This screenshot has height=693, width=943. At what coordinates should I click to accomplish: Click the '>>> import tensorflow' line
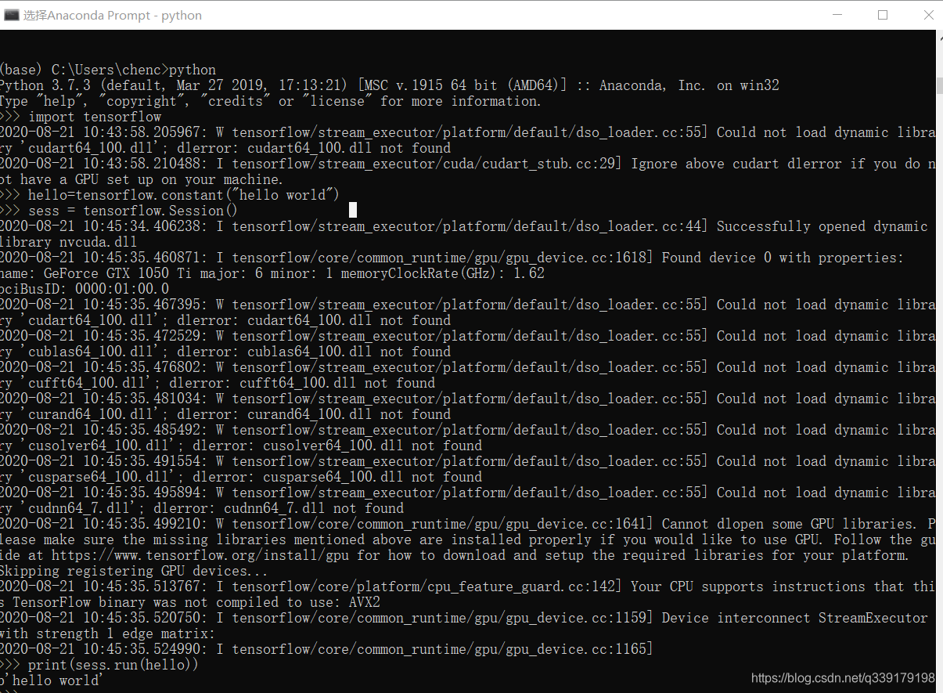click(x=81, y=117)
